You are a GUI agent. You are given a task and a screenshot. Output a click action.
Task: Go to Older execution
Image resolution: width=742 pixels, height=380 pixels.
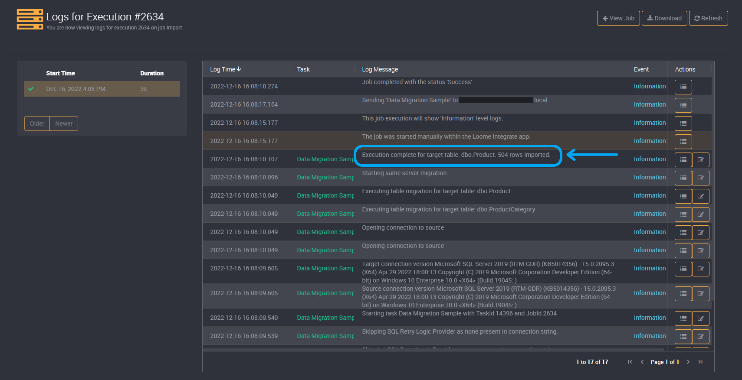[x=37, y=123]
